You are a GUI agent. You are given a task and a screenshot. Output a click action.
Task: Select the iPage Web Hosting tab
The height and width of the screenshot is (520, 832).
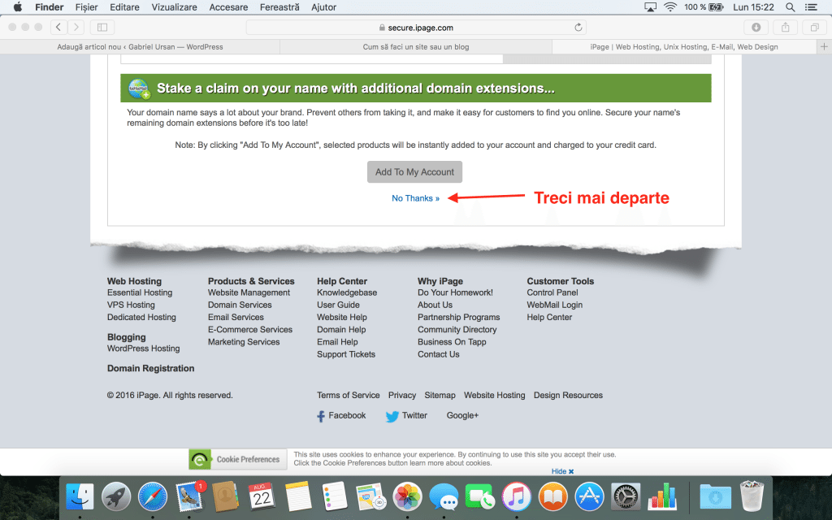[x=684, y=46]
